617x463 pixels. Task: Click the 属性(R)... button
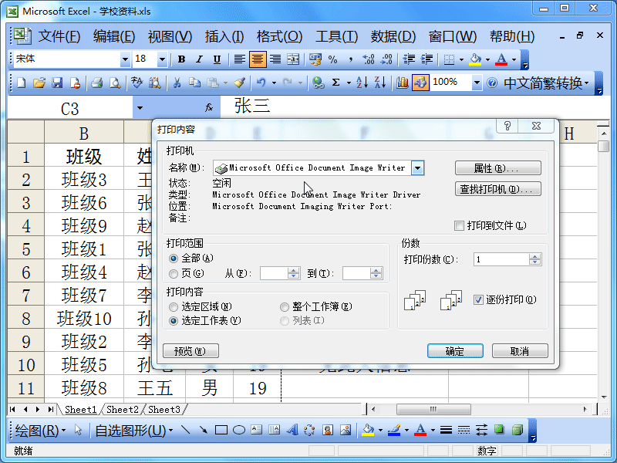(x=497, y=168)
